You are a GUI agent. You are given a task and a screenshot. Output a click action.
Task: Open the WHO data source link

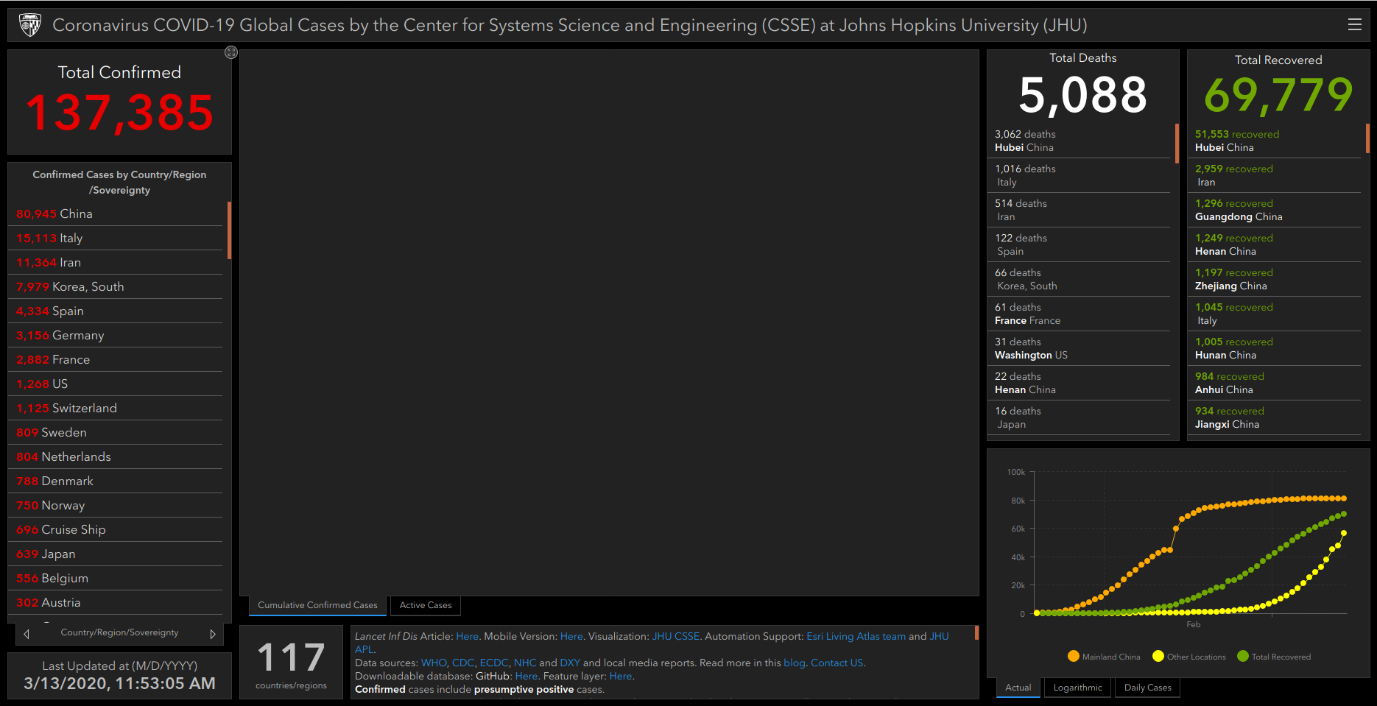coord(433,663)
